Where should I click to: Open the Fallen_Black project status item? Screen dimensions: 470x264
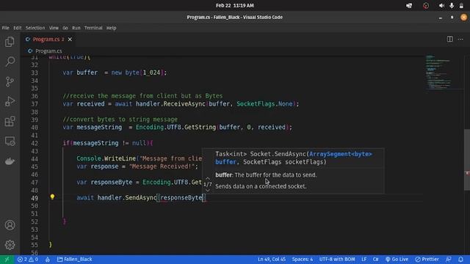[75, 259]
